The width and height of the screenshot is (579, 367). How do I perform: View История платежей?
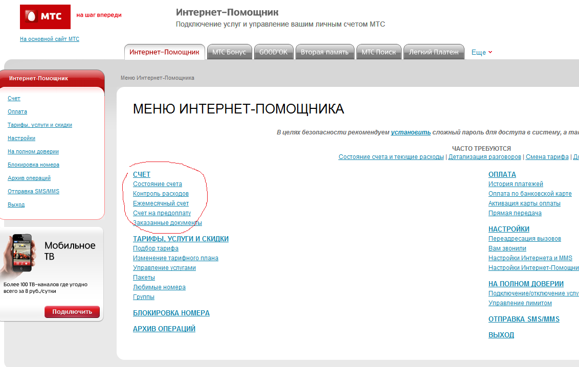click(516, 184)
